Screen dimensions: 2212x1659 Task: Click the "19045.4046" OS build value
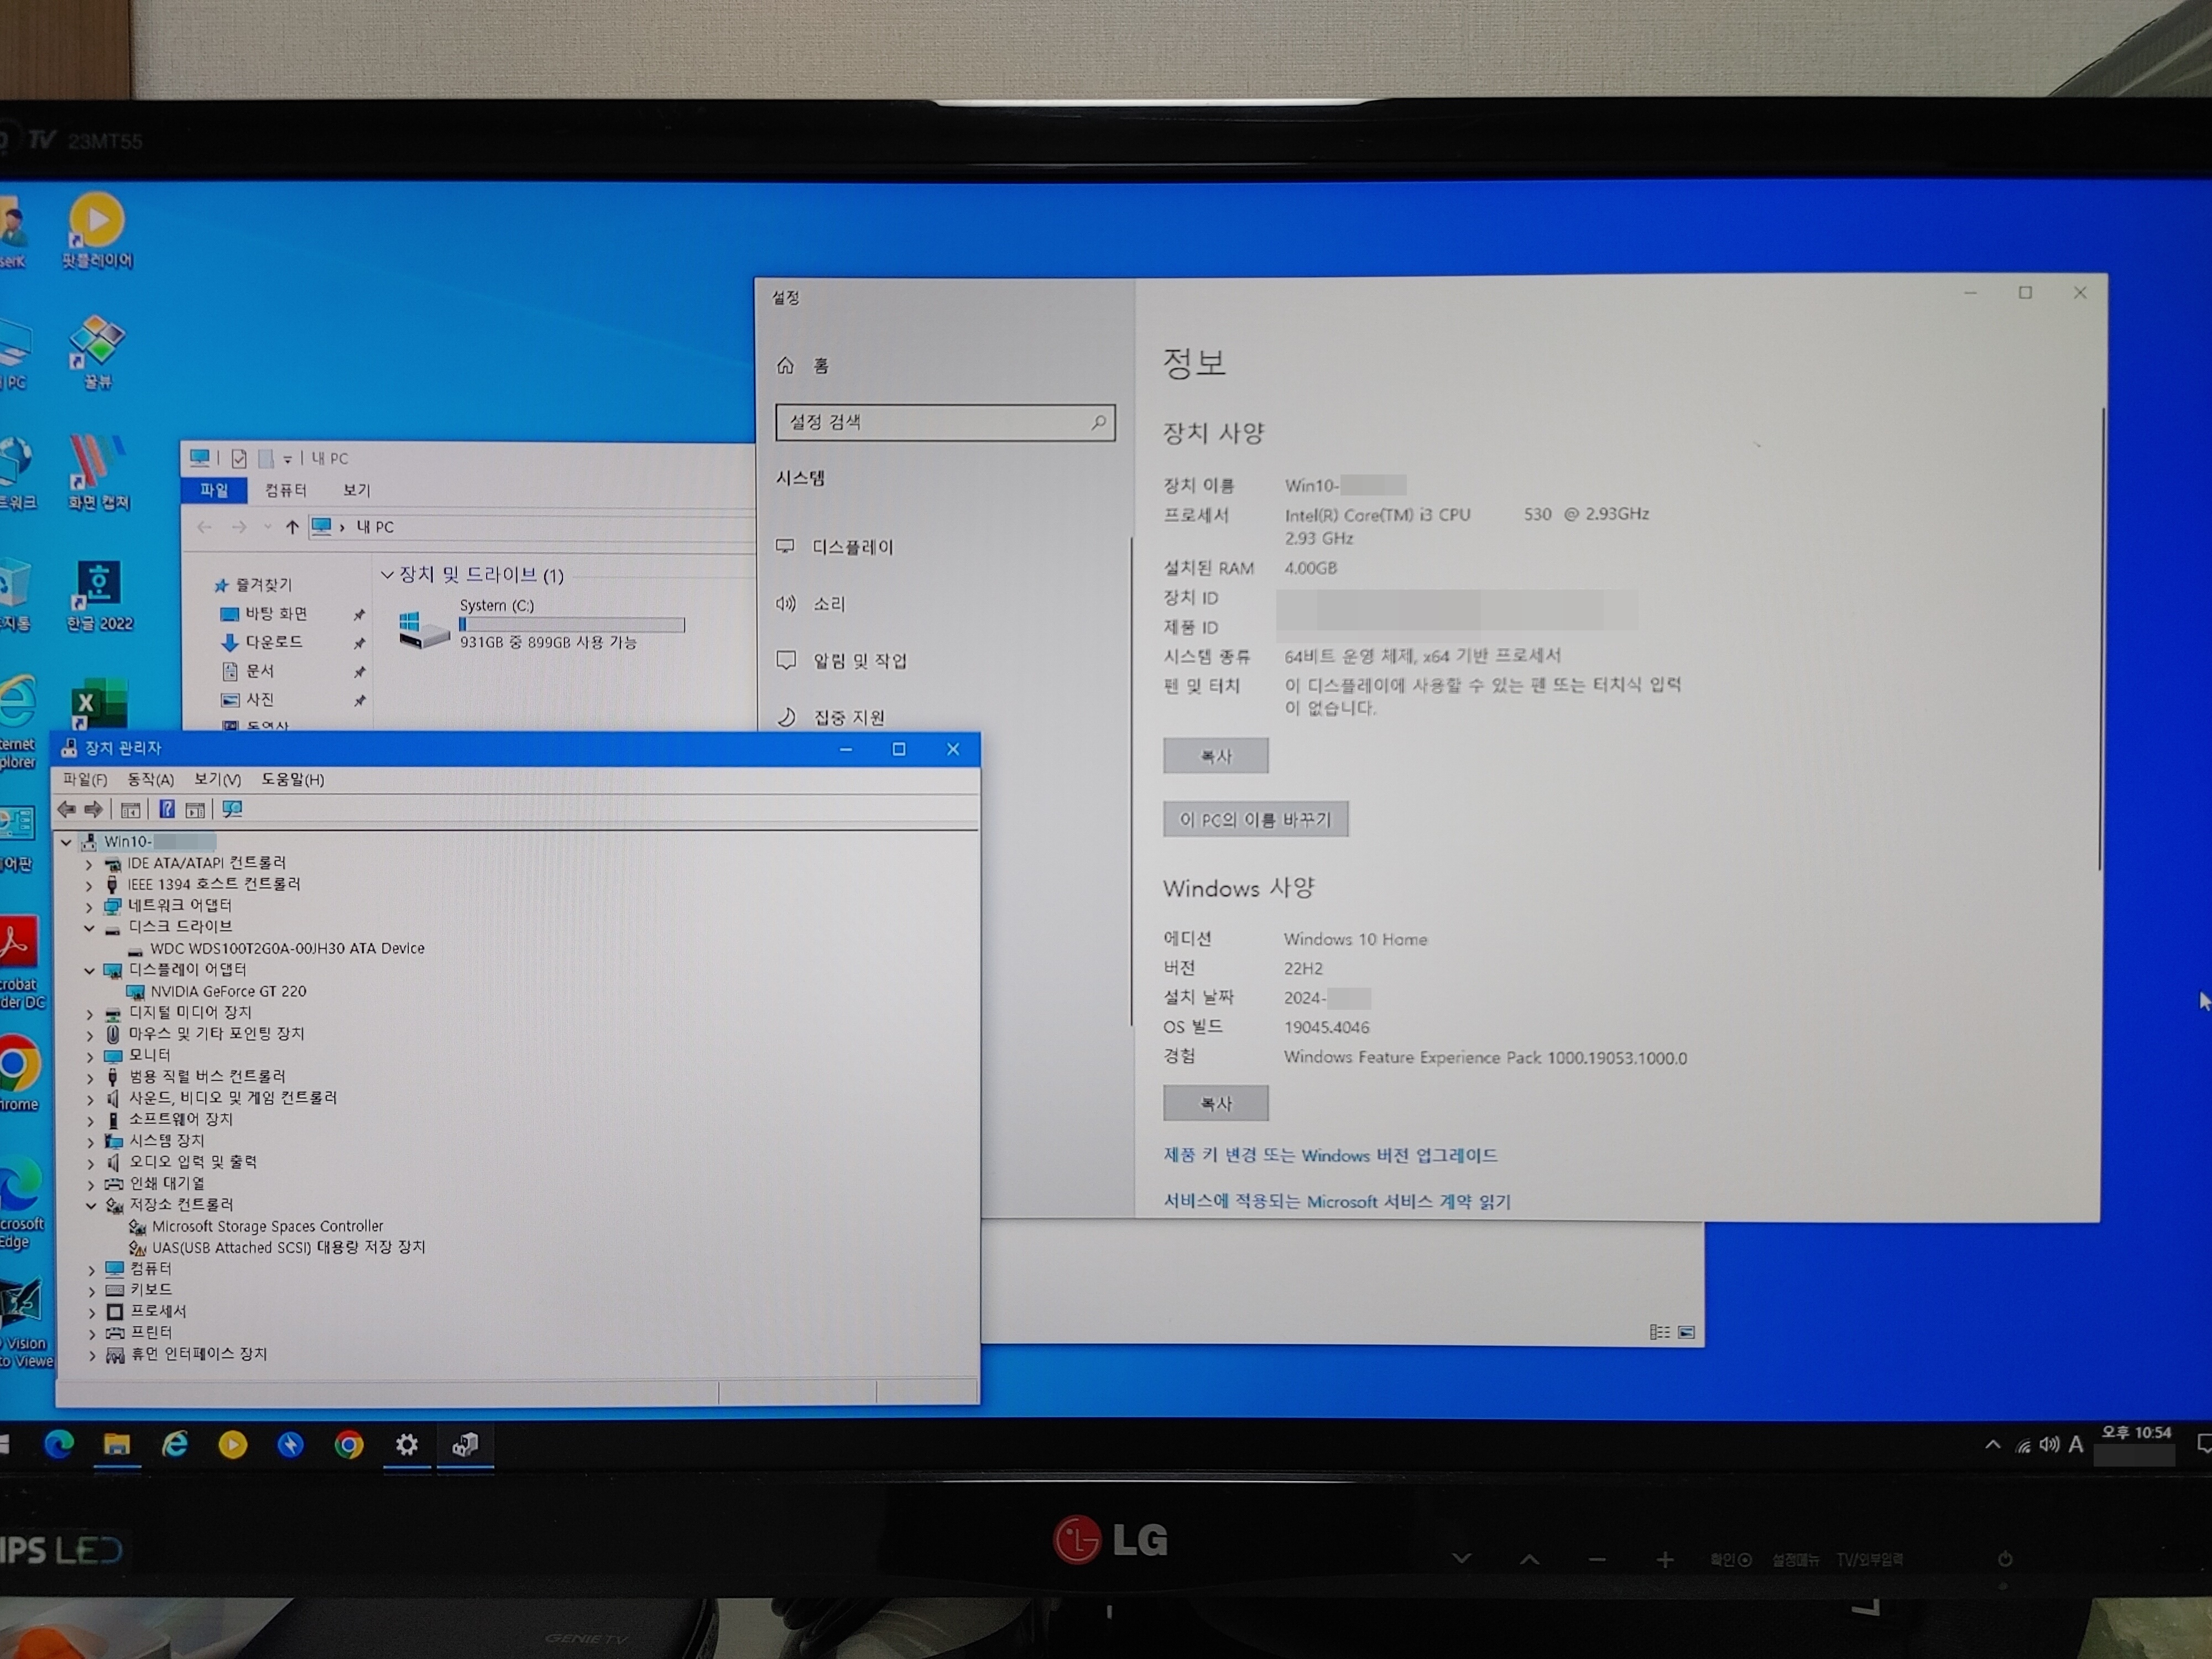click(1326, 1027)
